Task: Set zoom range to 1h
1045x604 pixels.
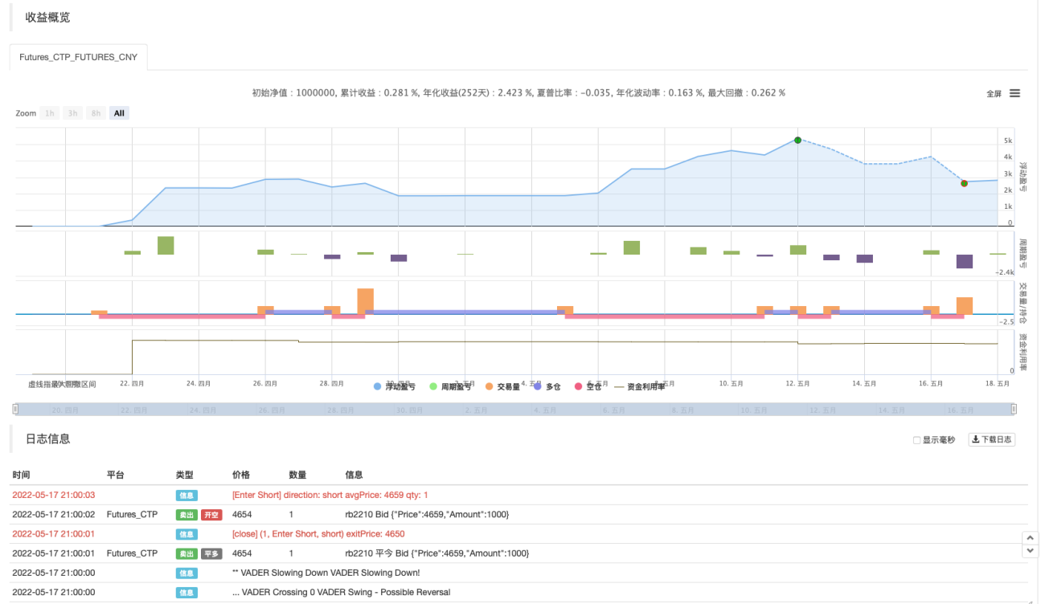Action: 50,113
